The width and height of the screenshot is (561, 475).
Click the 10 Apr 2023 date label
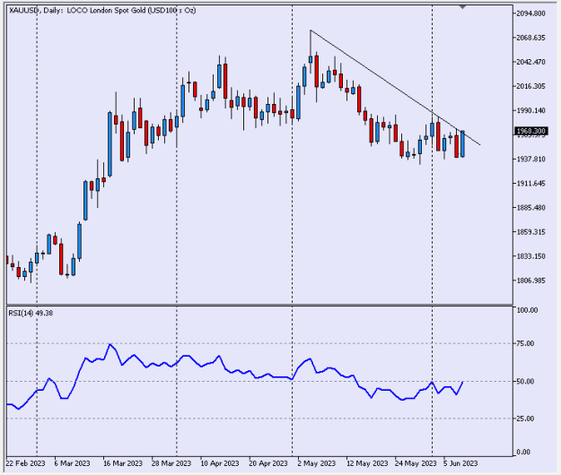(x=220, y=463)
